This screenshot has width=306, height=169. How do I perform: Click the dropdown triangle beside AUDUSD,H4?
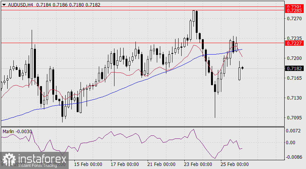[x=4, y=3]
